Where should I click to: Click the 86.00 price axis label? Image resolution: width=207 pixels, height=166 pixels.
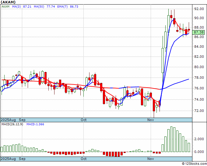coord(199,37)
